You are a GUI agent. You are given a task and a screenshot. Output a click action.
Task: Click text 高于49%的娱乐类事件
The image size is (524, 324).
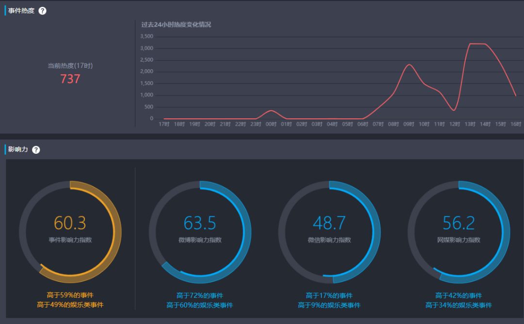point(70,305)
